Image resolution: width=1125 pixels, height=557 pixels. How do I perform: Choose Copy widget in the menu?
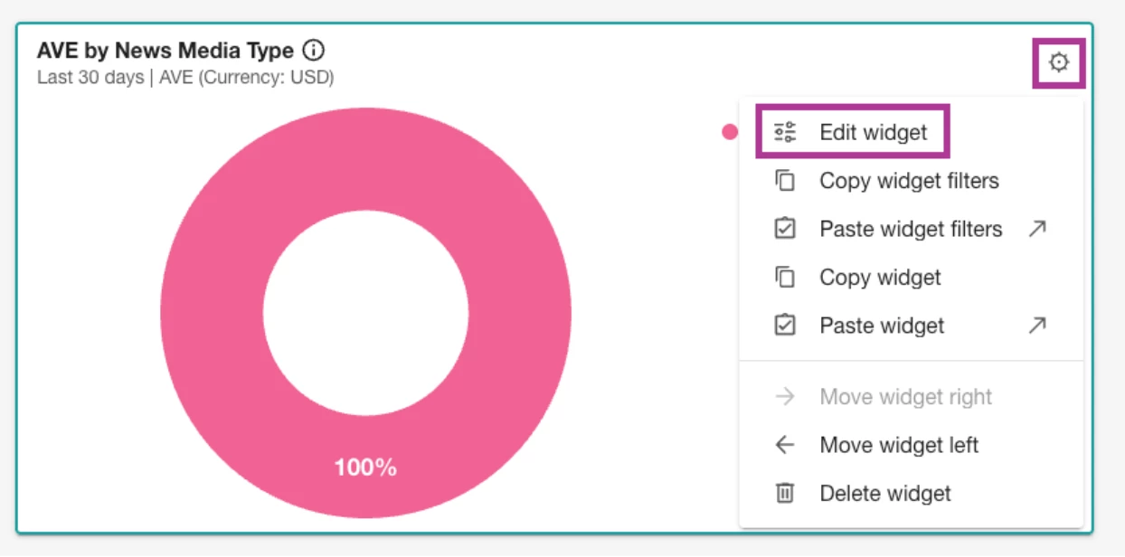(x=911, y=278)
